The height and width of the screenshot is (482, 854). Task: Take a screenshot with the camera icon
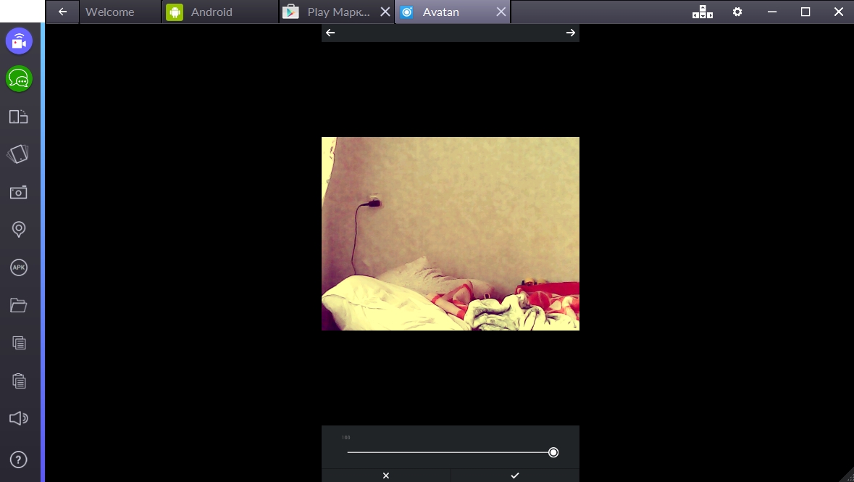pyautogui.click(x=19, y=192)
